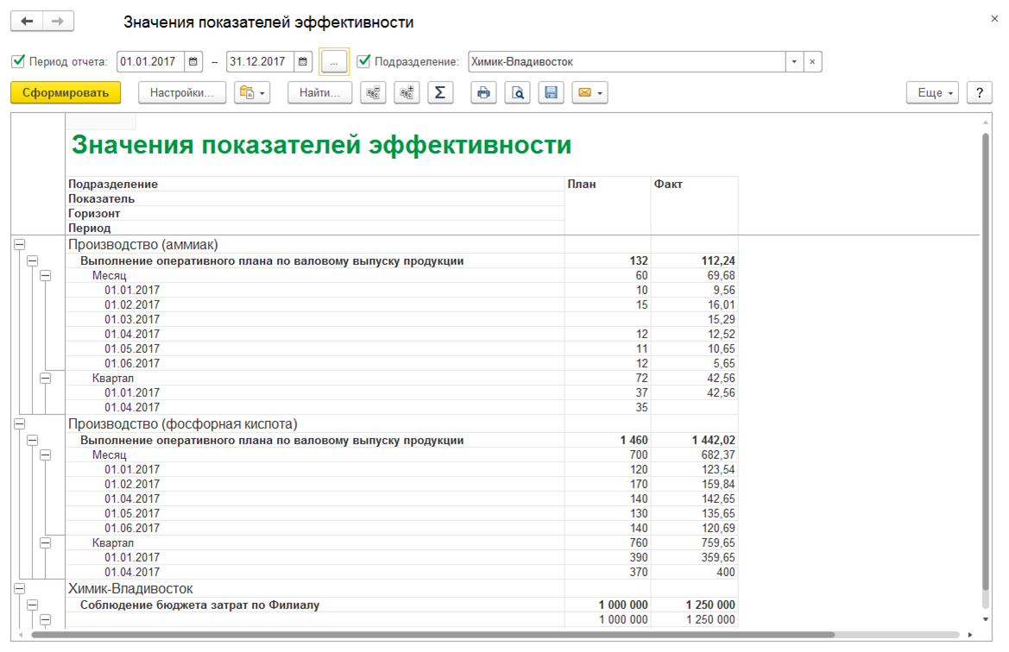Open the email send options dropdown
The width and height of the screenshot is (1009, 652).
[590, 93]
